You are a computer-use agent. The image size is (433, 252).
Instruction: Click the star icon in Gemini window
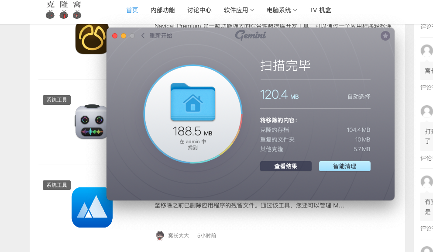pyautogui.click(x=385, y=36)
